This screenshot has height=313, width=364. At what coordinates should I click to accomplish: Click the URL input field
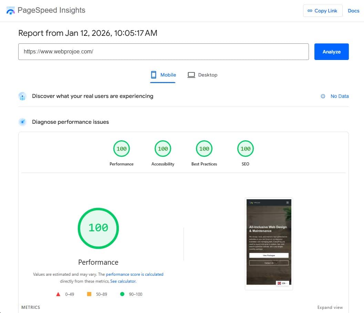click(164, 52)
